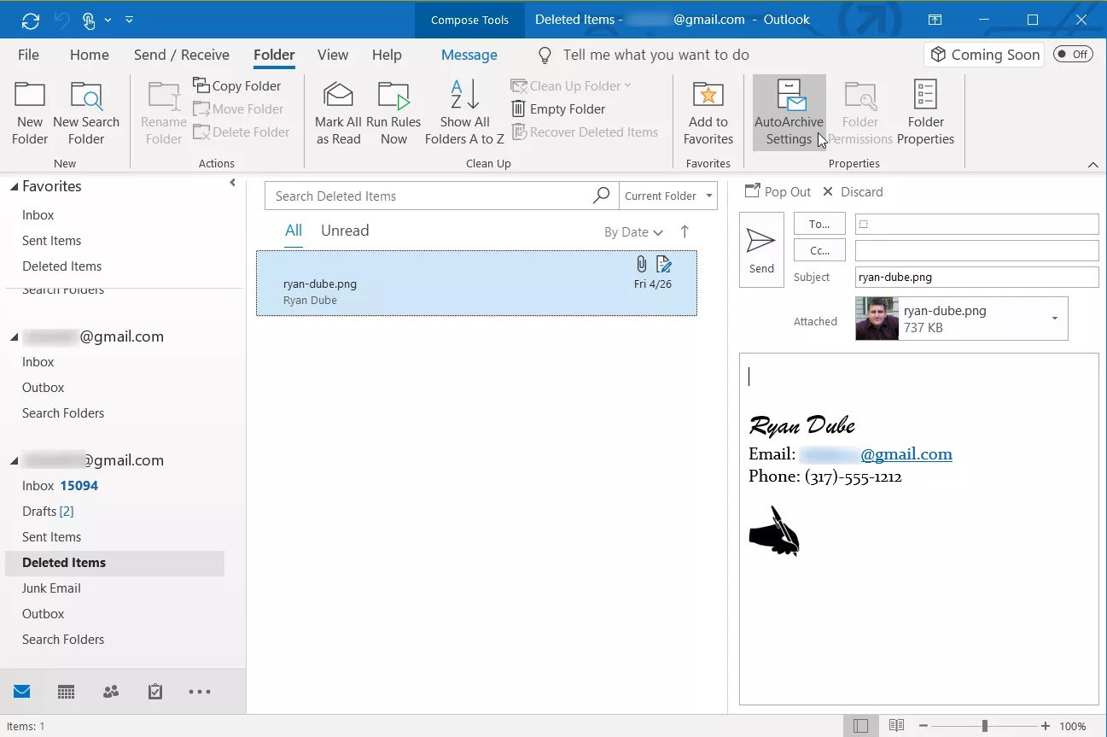
Task: Open Customize Quick Access Toolbar arrow
Action: (x=129, y=20)
